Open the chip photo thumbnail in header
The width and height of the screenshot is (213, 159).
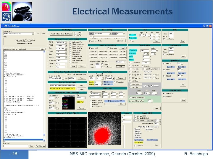[22, 11]
